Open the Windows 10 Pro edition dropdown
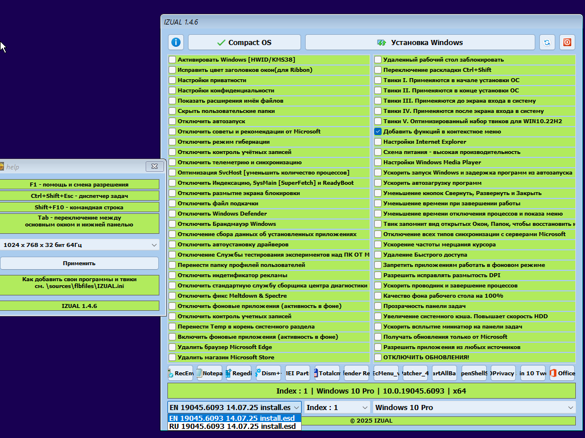The height and width of the screenshot is (438, 585). pos(474,407)
